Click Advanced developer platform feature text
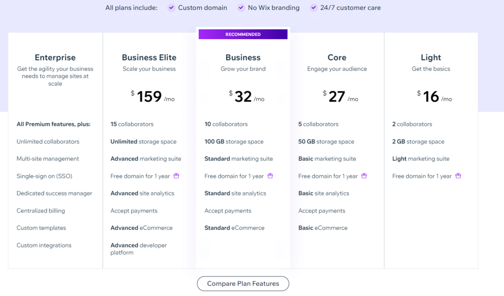The height and width of the screenshot is (296, 504). pyautogui.click(x=138, y=248)
